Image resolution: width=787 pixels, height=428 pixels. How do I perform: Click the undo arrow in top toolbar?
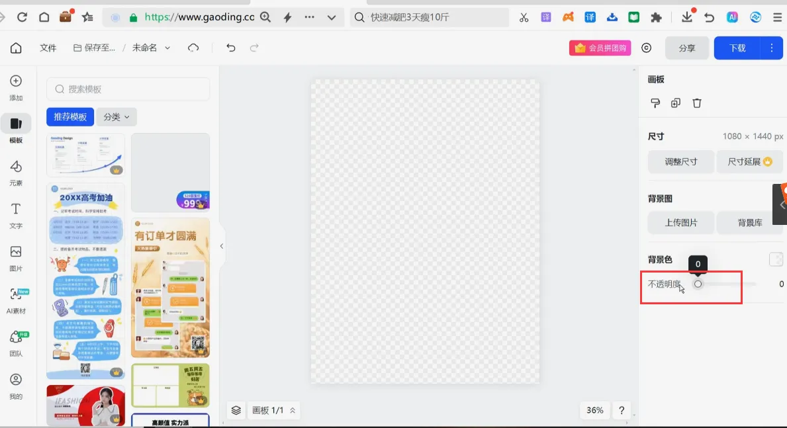(230, 48)
